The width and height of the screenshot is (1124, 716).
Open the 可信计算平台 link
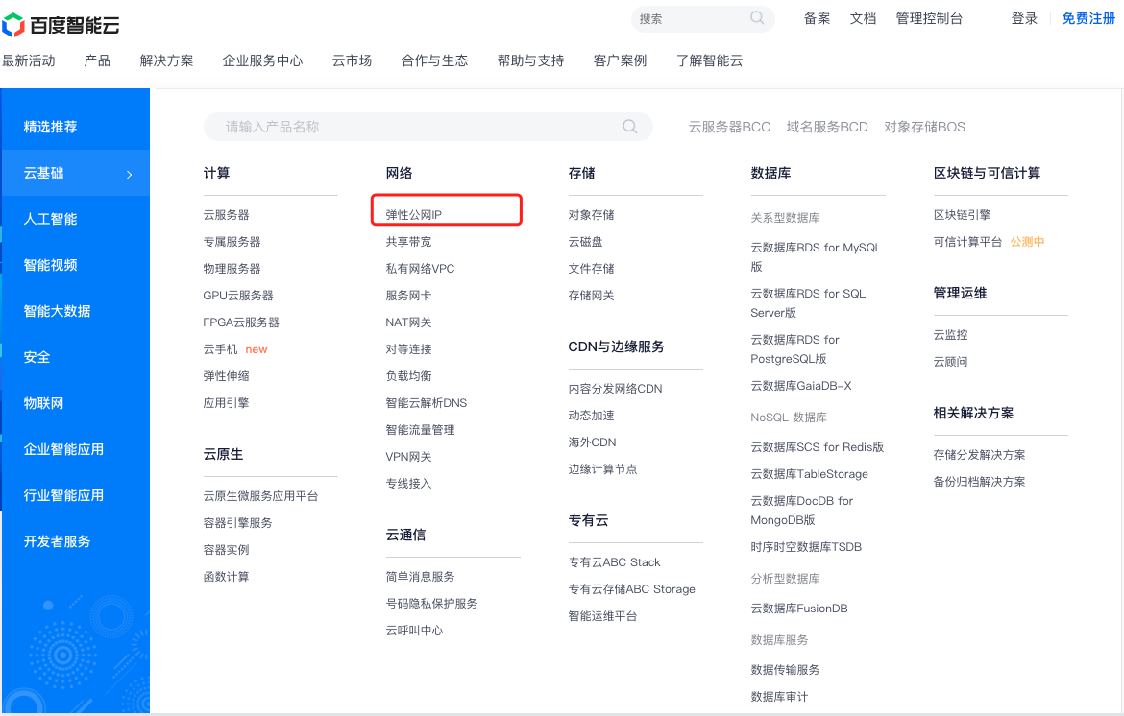[x=967, y=242]
